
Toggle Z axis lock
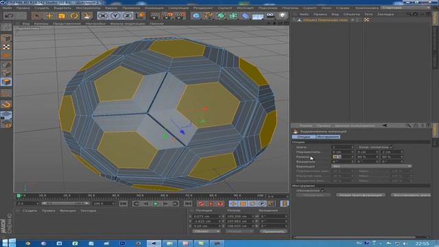[128, 16]
